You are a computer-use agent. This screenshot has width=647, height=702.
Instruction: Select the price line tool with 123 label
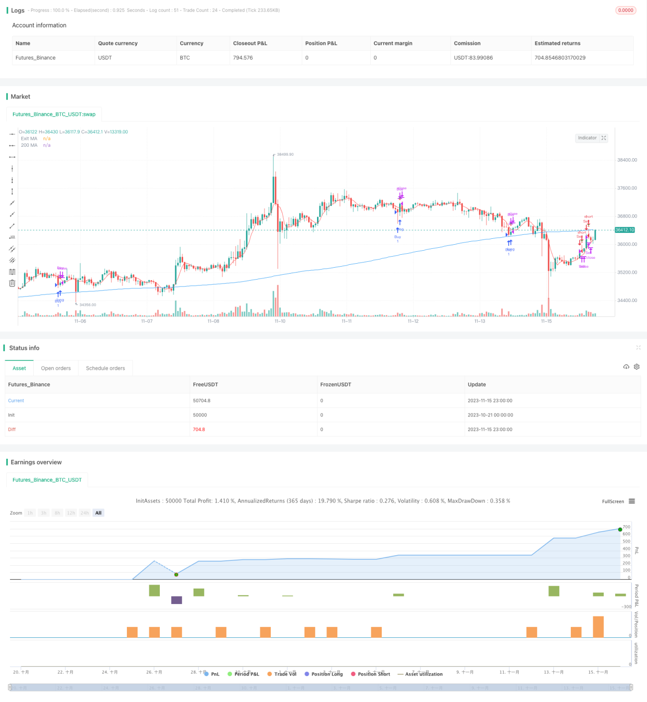pos(12,237)
